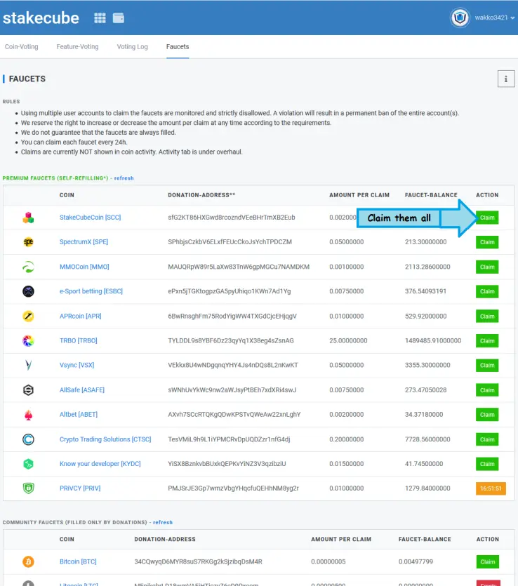
Task: Open the apps grid icon in header
Action: (100, 18)
